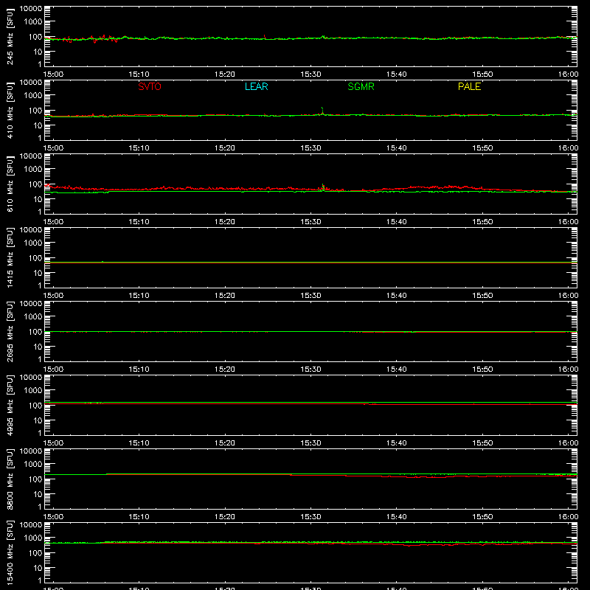Click the 610 MHz [SFU] axis label
This screenshot has height=590, width=590.
point(10,184)
